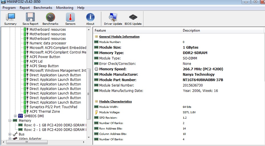The image size is (265, 146).
Task: Click the tree scroll down arrow
Action: [x=89, y=137]
